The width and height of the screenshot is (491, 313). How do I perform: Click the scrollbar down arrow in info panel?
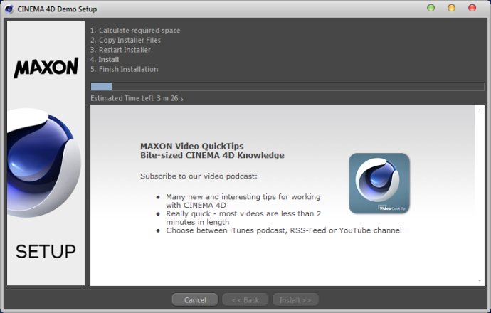point(480,281)
